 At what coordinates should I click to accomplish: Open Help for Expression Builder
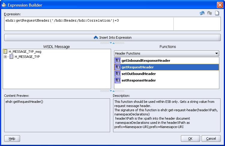point(12,139)
